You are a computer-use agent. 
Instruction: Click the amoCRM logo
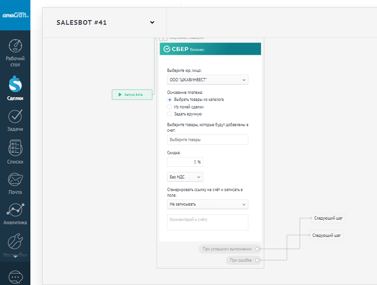coord(15,15)
